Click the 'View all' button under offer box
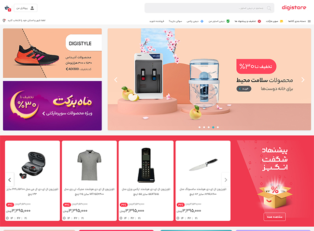 pyautogui.click(x=274, y=217)
